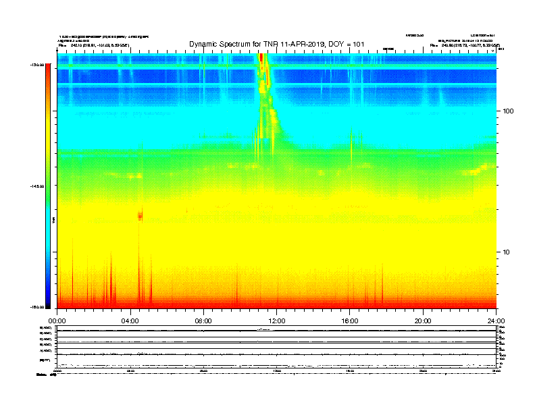Click the plot title 'Dynamic Spectrum for TNR 11-APR-2019'

[x=277, y=44]
